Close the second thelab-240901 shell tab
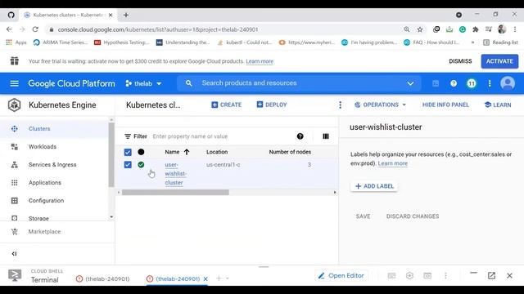 (206, 279)
